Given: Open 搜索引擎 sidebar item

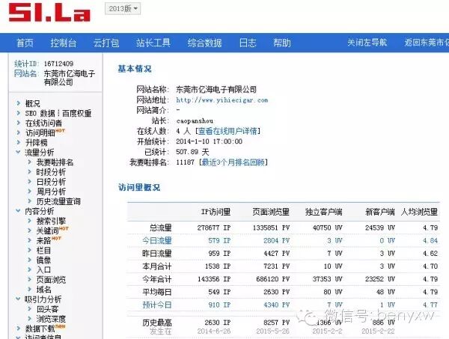Looking at the screenshot, I should (51, 221).
